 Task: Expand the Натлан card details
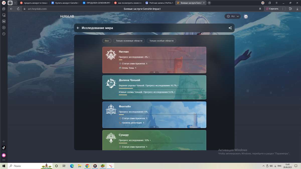[154, 72]
